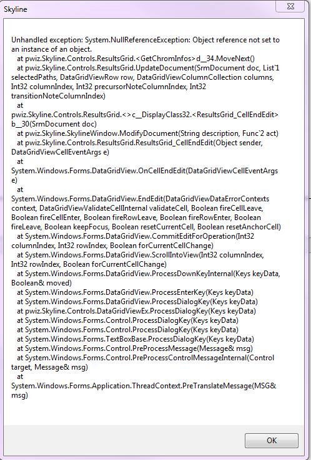Click the Control.PreProcessMessage stack line
The image size is (311, 460).
[x=135, y=348]
